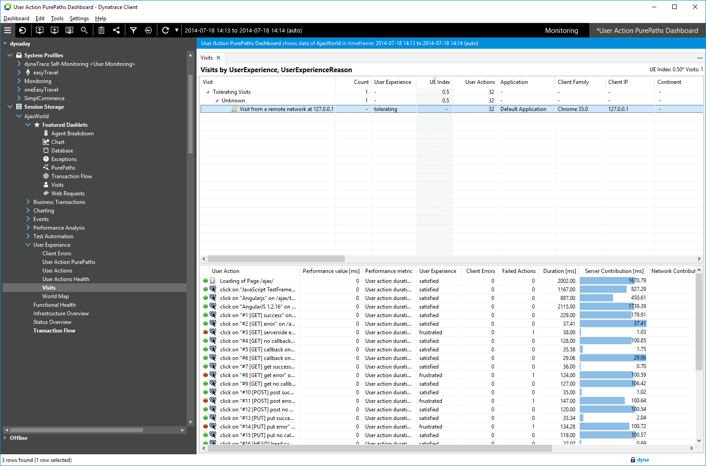Image resolution: width=706 pixels, height=466 pixels.
Task: Expand the Performance Analysis node
Action: (28, 227)
